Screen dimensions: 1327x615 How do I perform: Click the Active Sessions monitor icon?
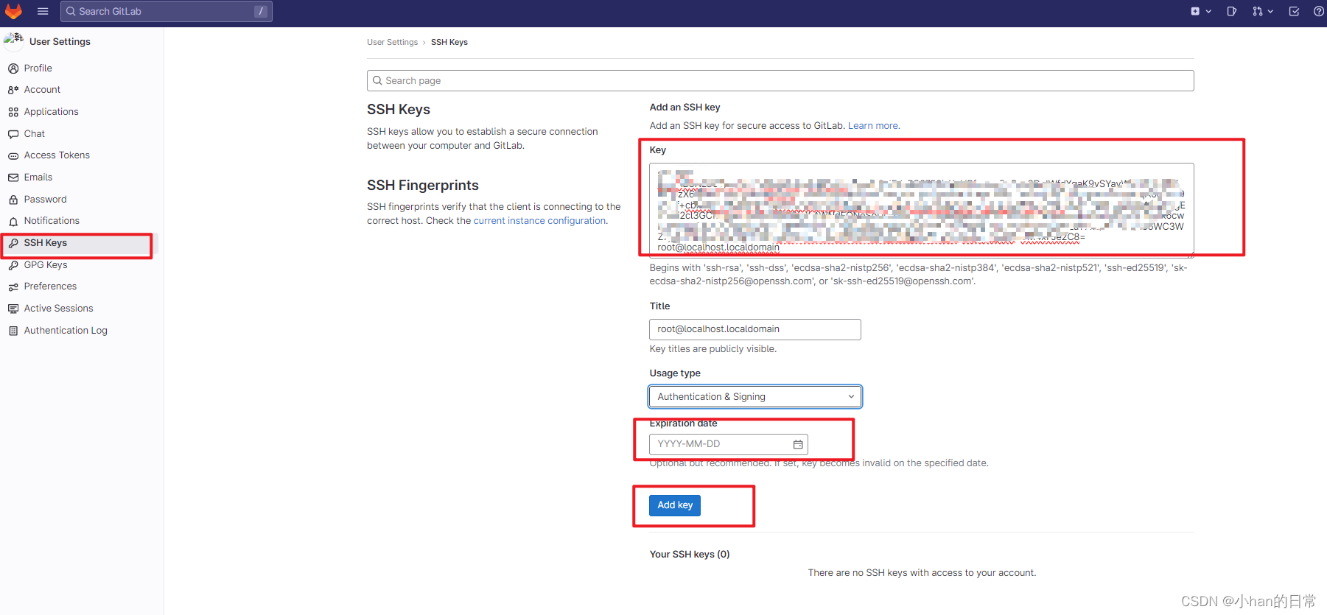[x=13, y=309]
